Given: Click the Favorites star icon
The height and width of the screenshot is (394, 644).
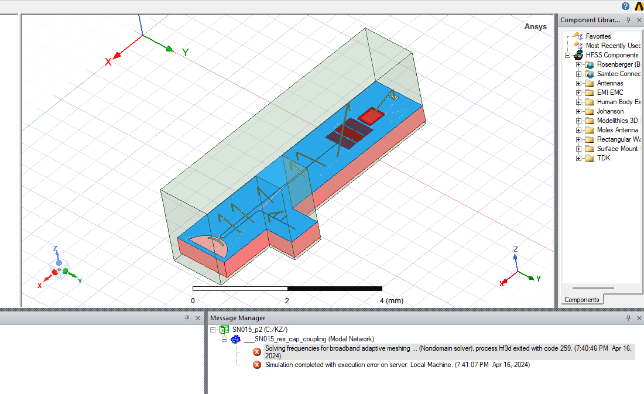Looking at the screenshot, I should click(x=578, y=36).
